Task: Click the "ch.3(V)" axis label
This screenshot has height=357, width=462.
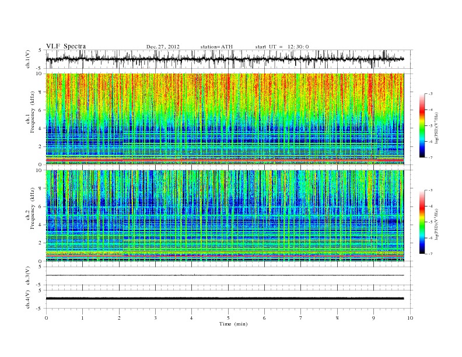Action: coord(28,276)
